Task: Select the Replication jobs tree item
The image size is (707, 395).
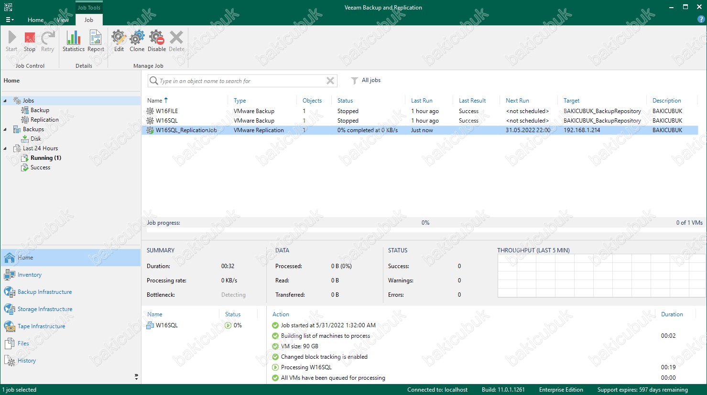Action: point(44,120)
